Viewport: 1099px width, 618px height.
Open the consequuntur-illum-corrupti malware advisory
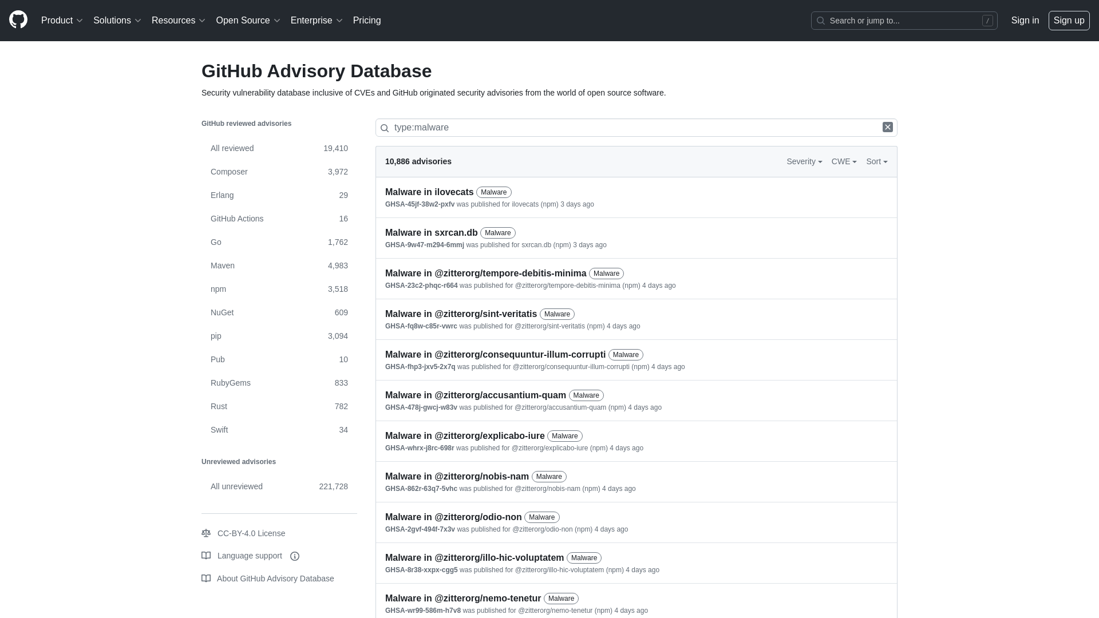click(495, 355)
